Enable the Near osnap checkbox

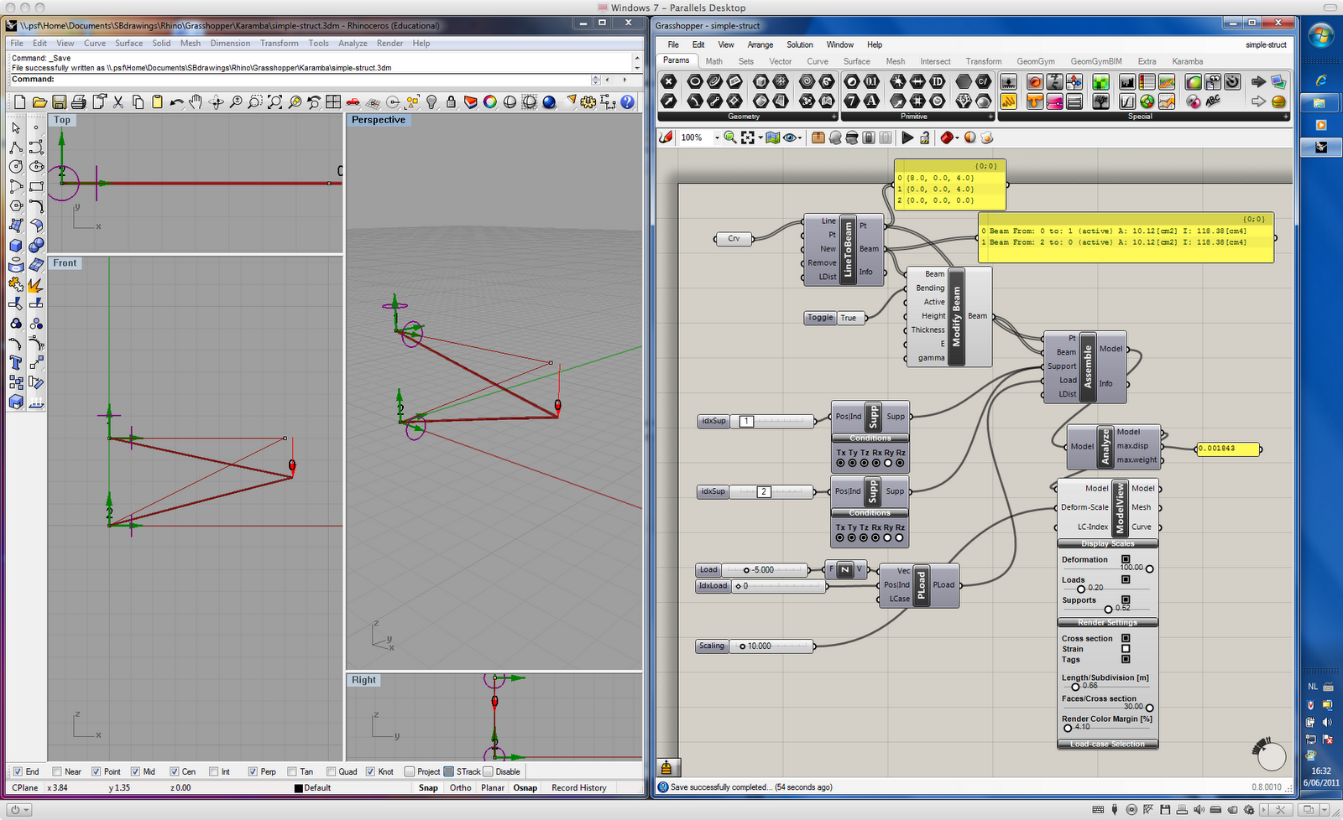pos(57,771)
